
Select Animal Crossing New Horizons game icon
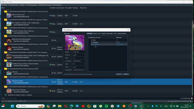pyautogui.click(x=9, y=32)
